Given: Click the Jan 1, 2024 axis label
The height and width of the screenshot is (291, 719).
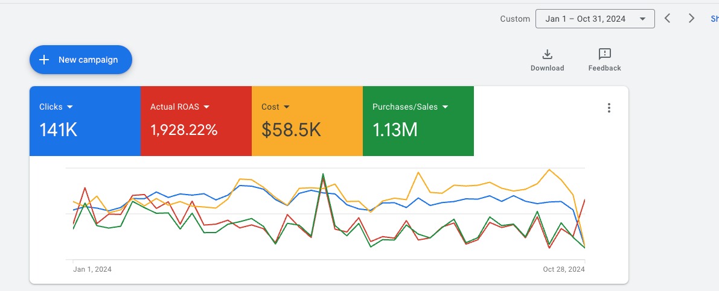Looking at the screenshot, I should point(92,269).
